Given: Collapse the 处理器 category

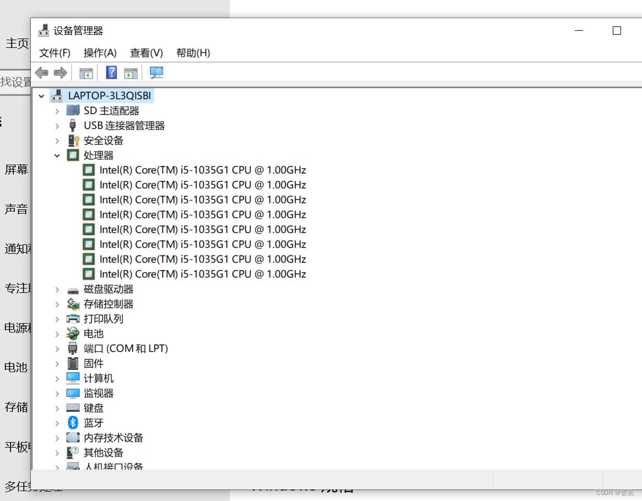Looking at the screenshot, I should coord(57,155).
